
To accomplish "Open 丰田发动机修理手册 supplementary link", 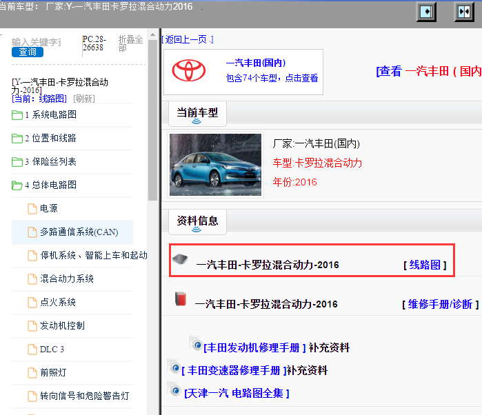I will (254, 347).
